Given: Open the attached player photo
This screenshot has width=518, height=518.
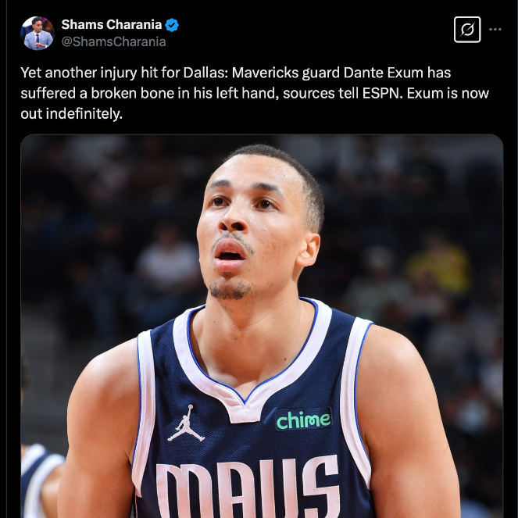Looking at the screenshot, I should click(x=262, y=326).
